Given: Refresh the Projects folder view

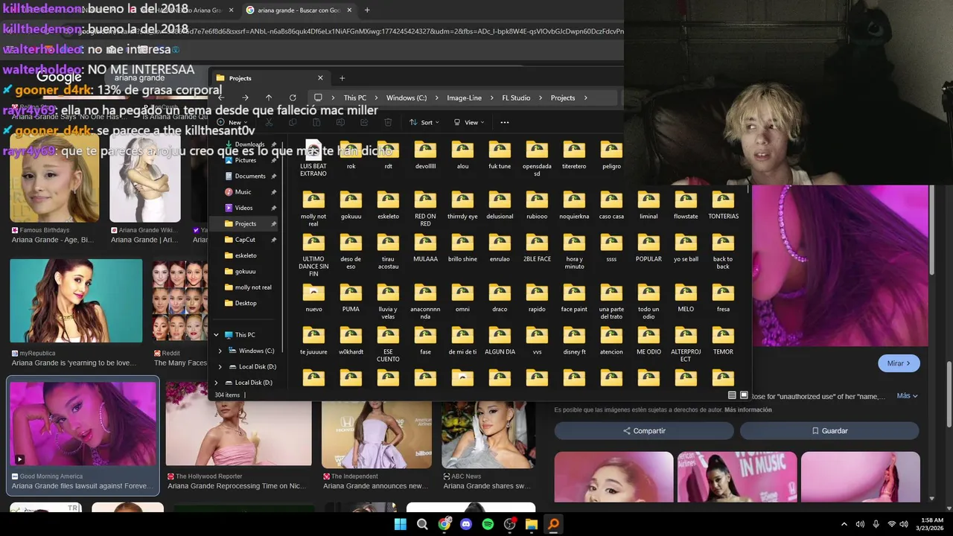Looking at the screenshot, I should click(x=293, y=98).
